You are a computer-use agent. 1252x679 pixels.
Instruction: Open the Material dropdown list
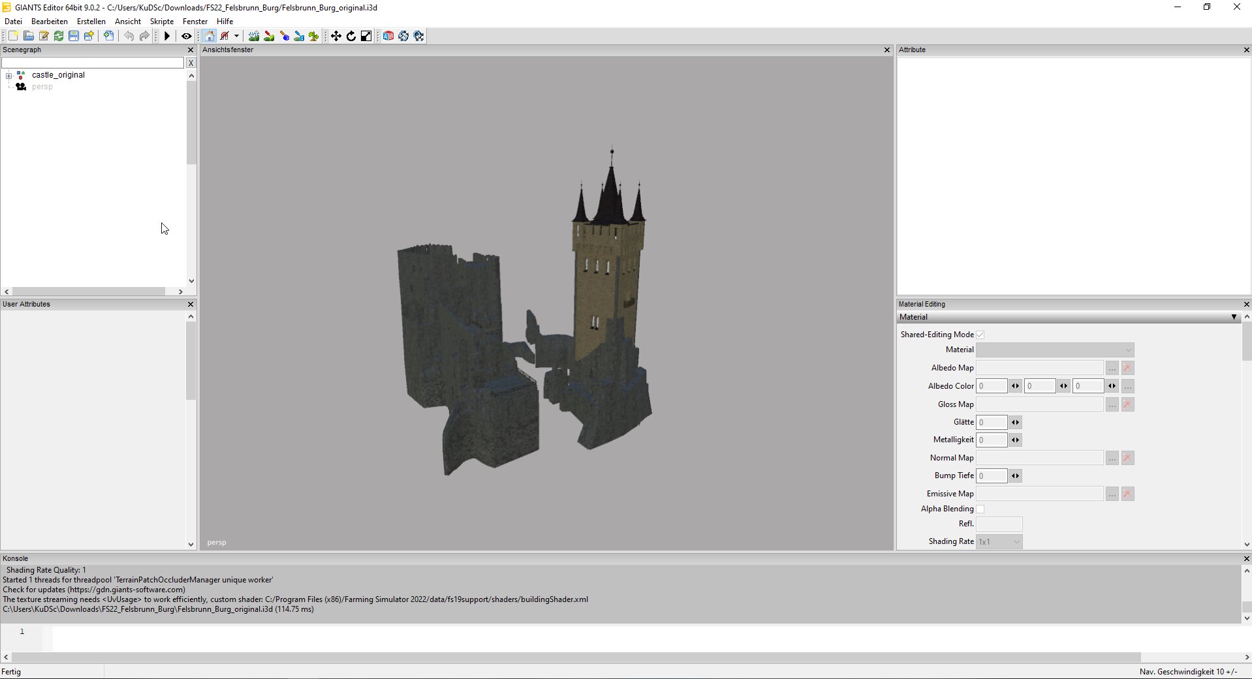(1055, 350)
